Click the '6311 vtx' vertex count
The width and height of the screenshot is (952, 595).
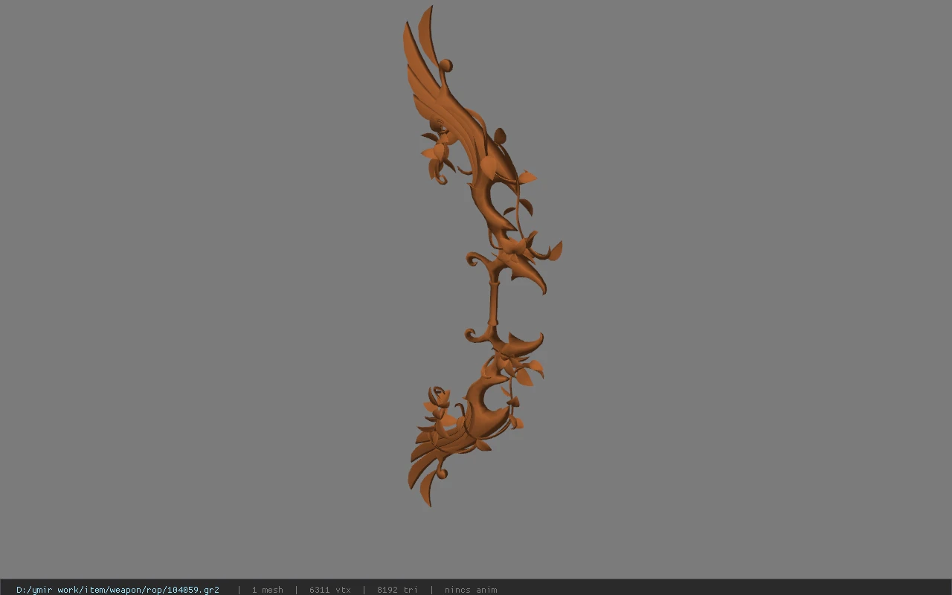point(329,590)
